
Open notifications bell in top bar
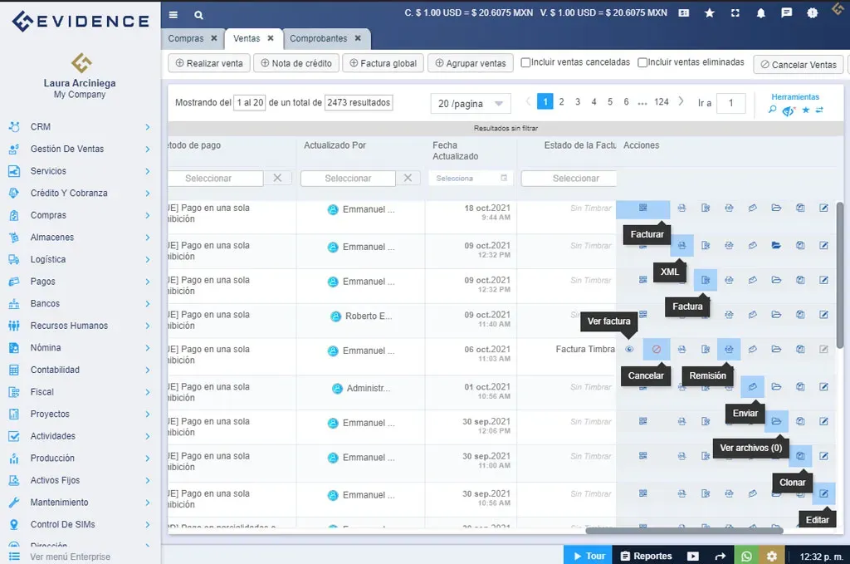[760, 13]
